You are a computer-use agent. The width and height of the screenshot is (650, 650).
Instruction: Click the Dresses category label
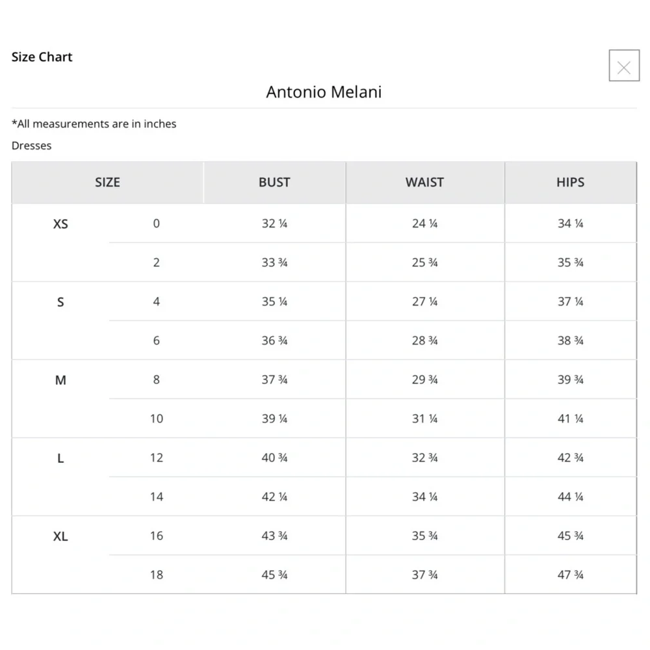[x=31, y=146]
